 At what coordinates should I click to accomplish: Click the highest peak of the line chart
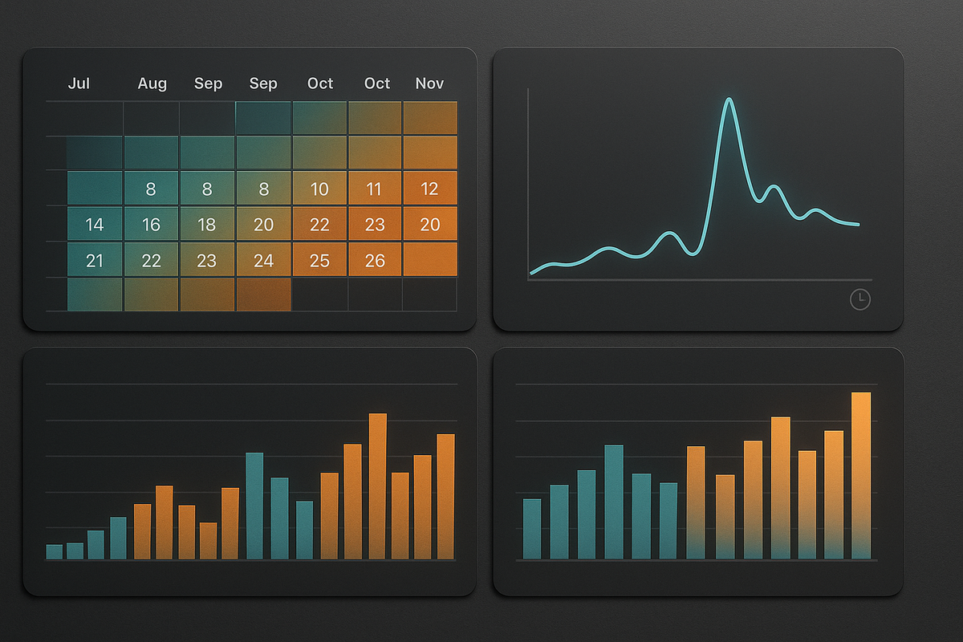coord(729,100)
